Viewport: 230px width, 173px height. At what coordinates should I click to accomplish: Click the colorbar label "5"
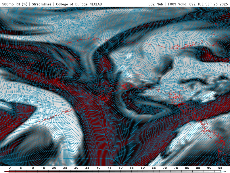coord(21,168)
